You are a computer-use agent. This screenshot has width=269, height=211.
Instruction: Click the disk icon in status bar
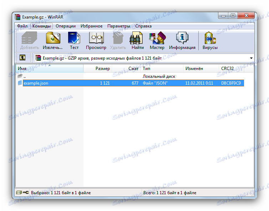19,192
